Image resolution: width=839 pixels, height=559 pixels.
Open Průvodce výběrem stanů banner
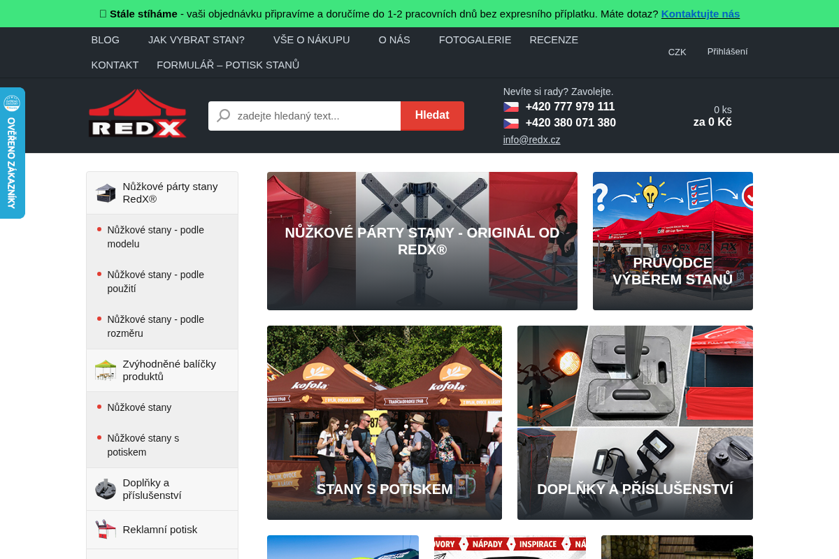pyautogui.click(x=673, y=241)
